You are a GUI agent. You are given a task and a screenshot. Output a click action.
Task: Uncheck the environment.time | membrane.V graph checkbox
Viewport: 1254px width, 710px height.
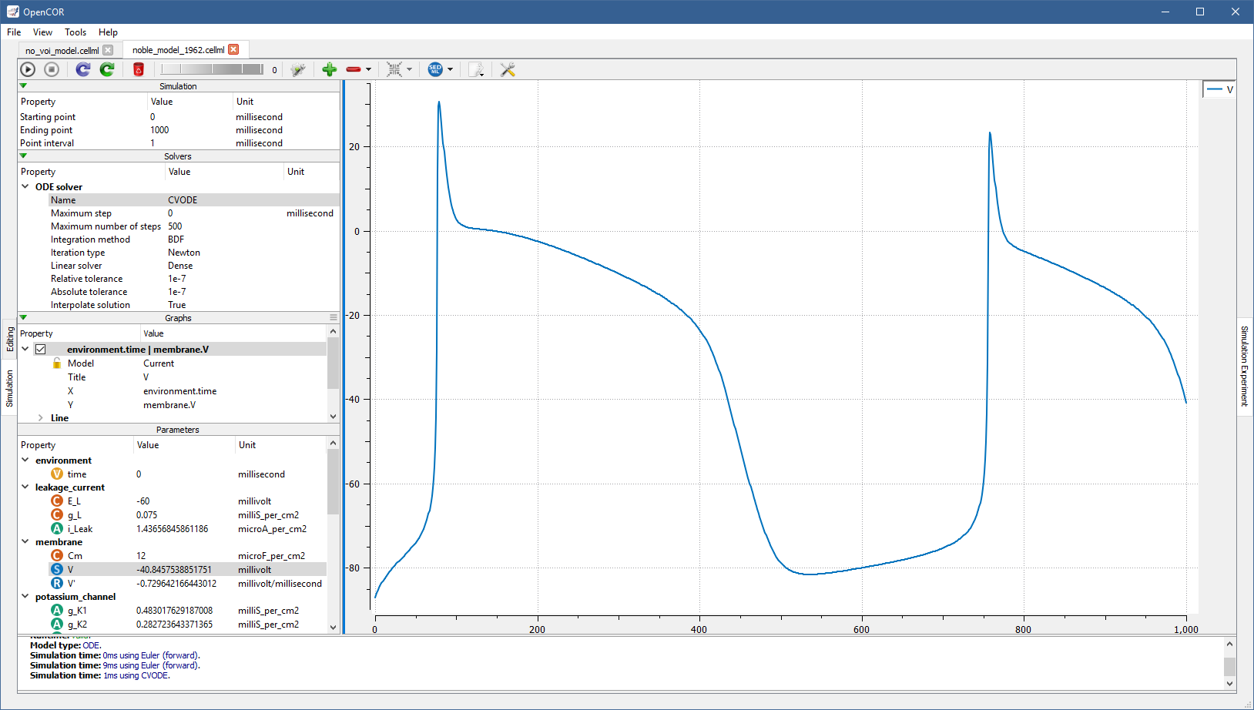(x=41, y=350)
